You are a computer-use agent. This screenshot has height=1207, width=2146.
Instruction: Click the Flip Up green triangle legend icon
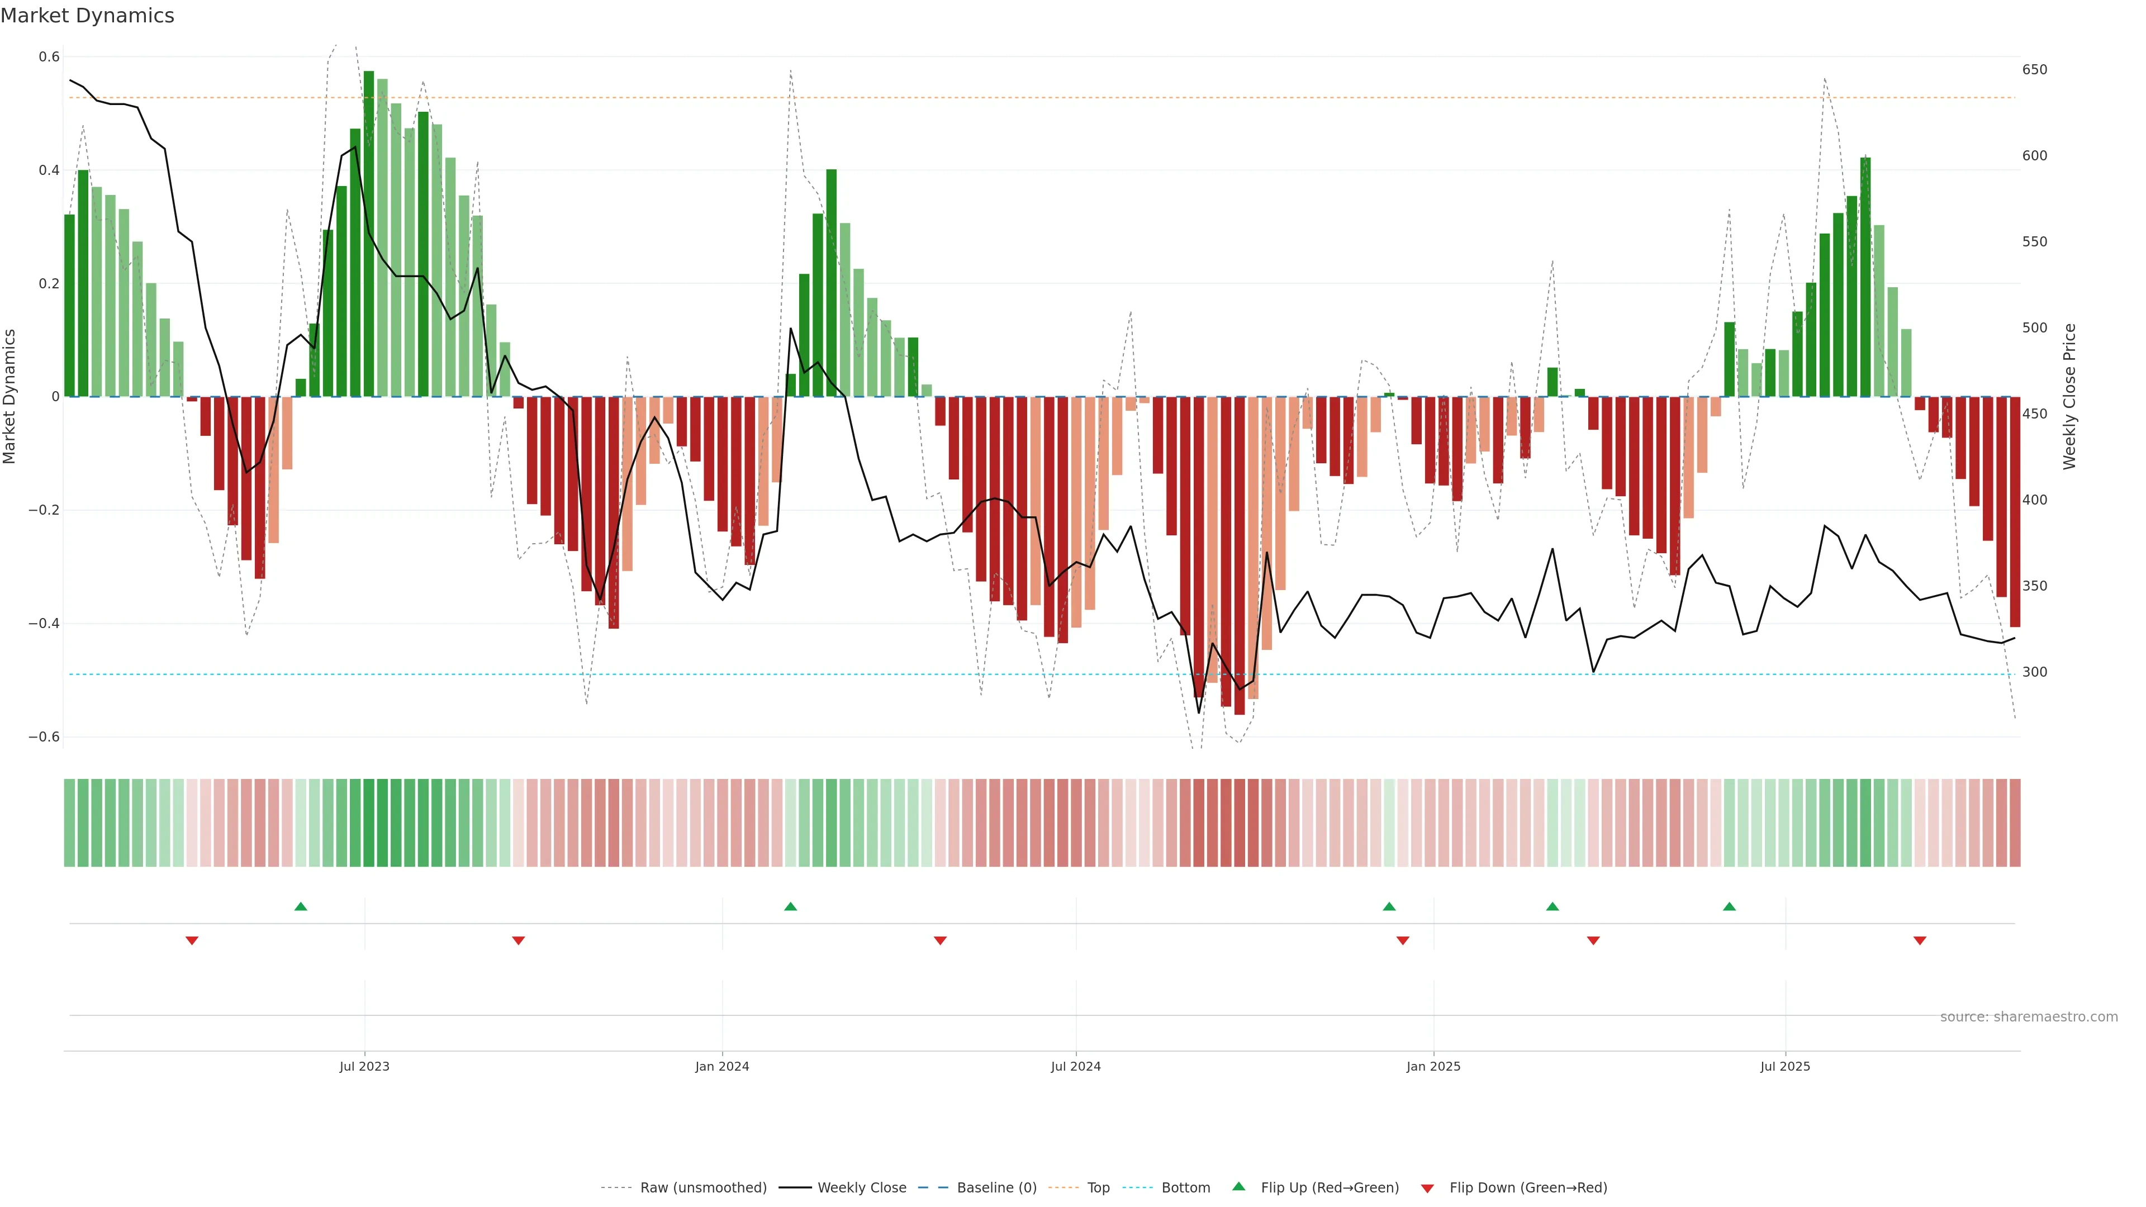[x=1239, y=1186]
